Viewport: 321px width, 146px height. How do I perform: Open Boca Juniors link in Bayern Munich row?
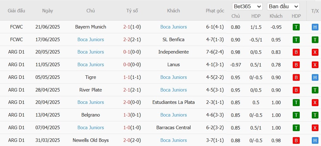174,27
